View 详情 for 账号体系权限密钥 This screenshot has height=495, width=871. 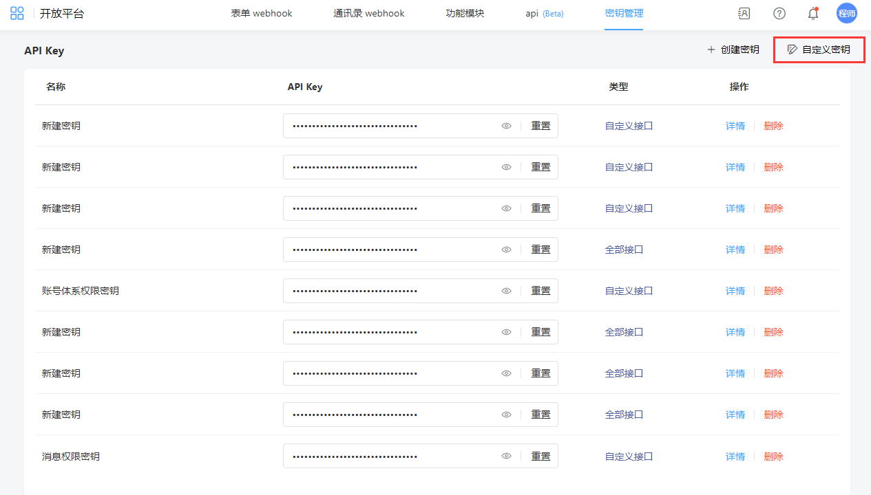735,291
